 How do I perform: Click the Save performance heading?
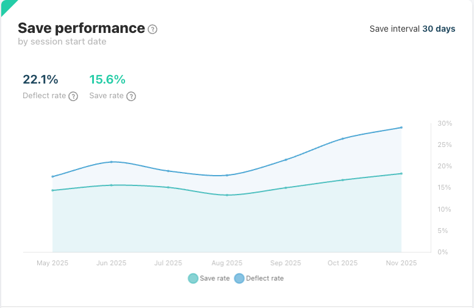pos(81,28)
